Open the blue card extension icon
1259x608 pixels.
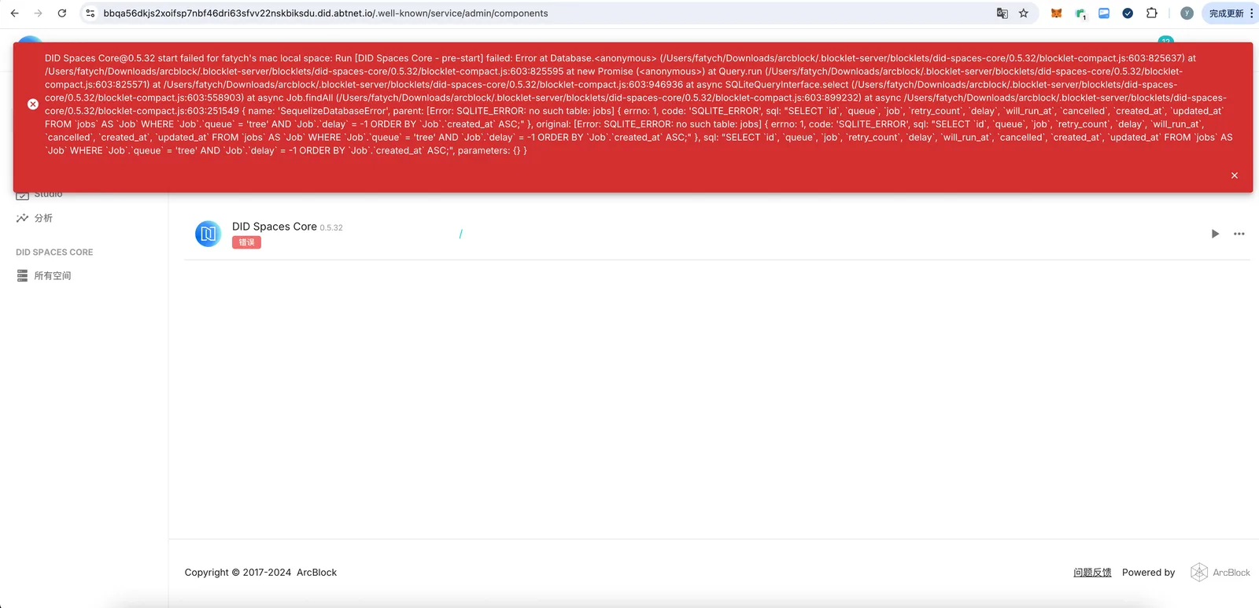[1104, 13]
